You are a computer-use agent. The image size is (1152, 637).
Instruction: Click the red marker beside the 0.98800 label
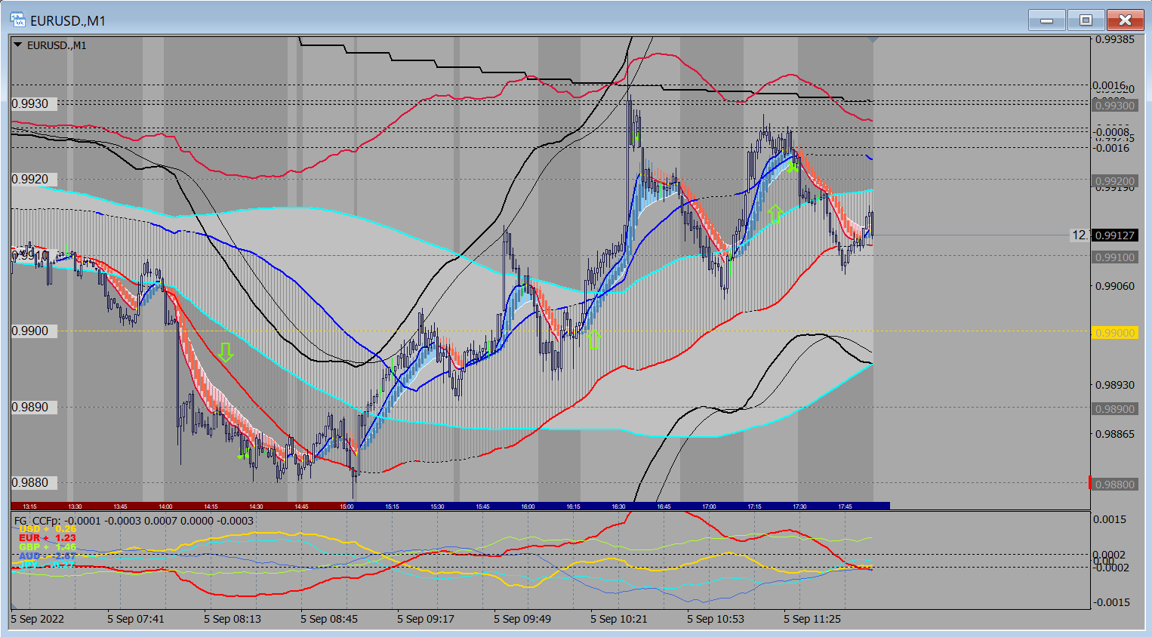tap(1089, 483)
